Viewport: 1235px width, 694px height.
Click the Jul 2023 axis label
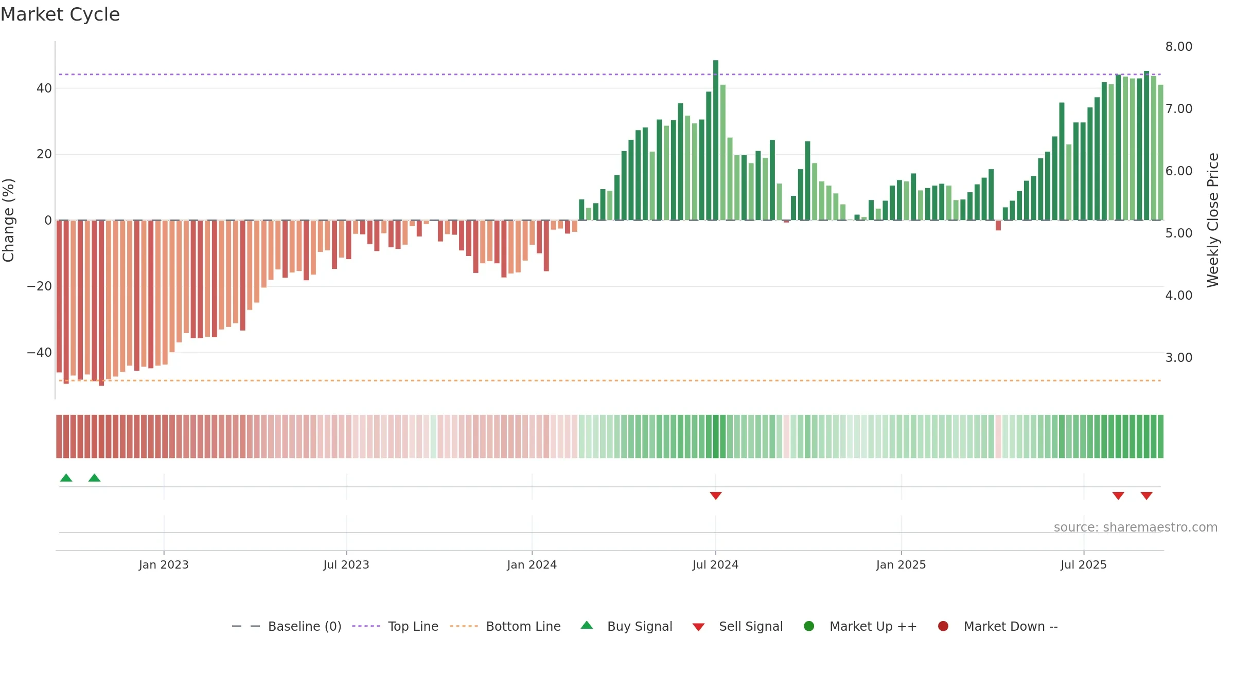pyautogui.click(x=346, y=564)
